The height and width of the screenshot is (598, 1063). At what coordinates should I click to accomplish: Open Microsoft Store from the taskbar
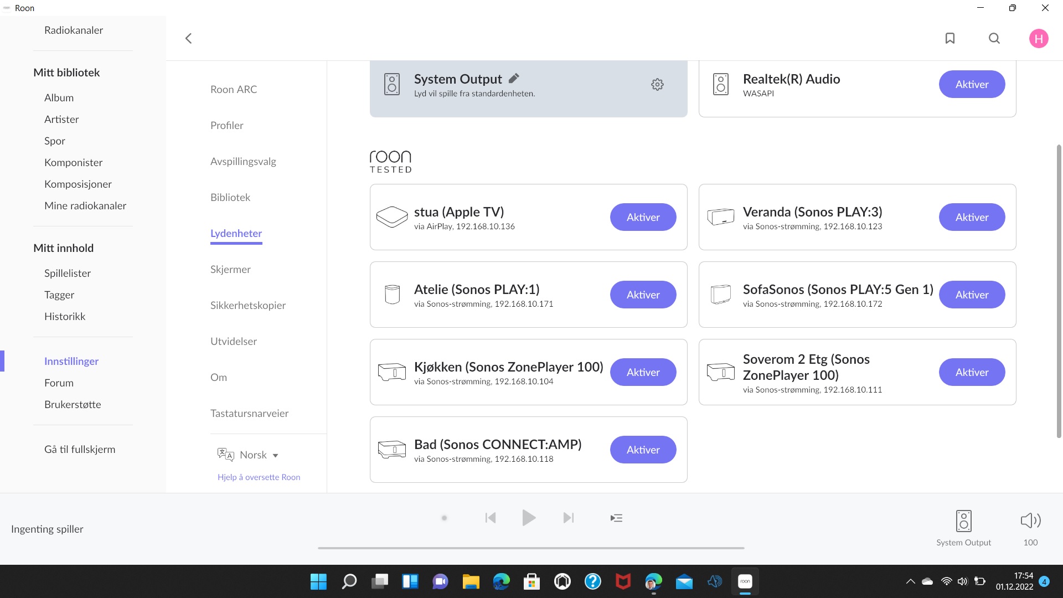[531, 581]
